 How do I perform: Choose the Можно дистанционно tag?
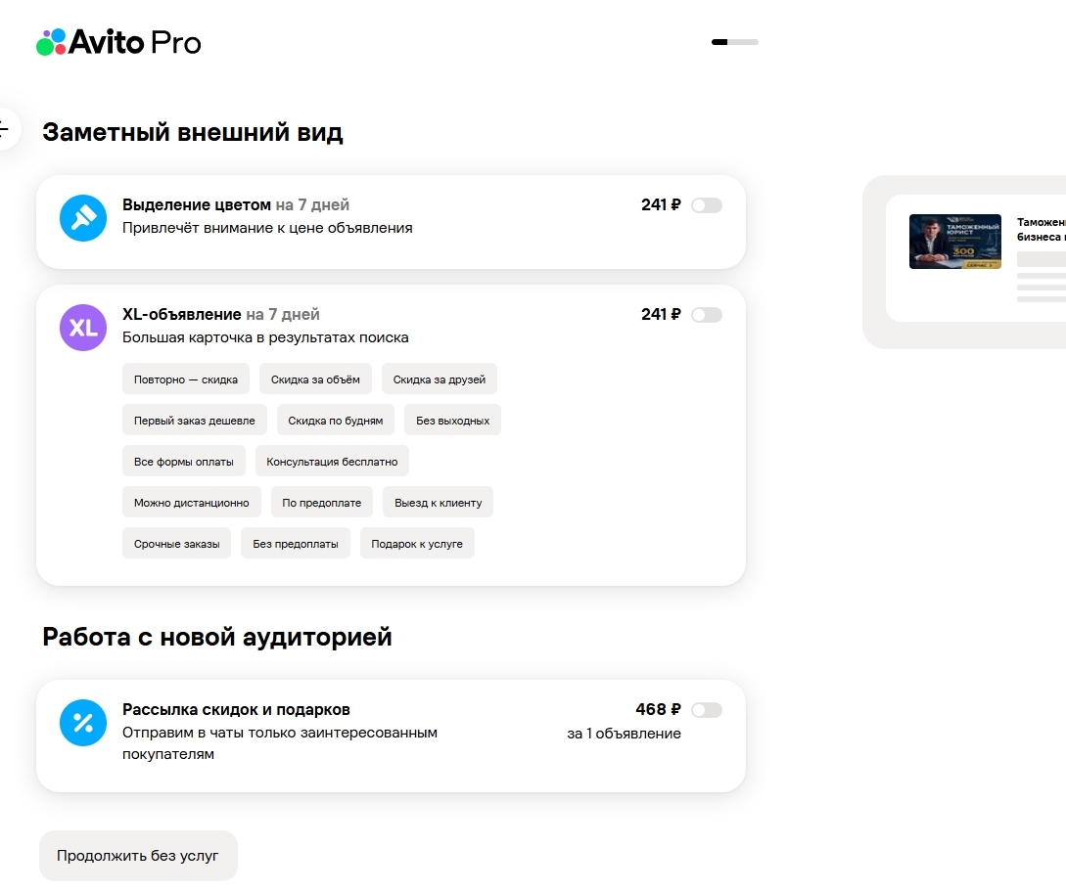point(192,503)
